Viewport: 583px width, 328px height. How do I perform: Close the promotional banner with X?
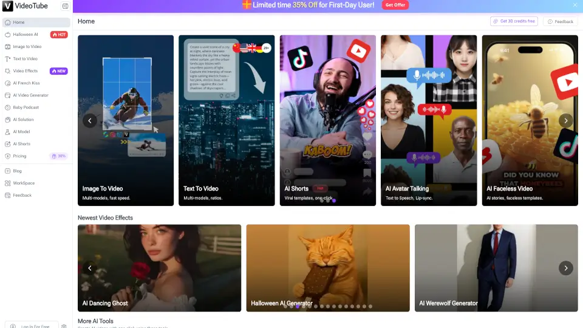click(575, 5)
